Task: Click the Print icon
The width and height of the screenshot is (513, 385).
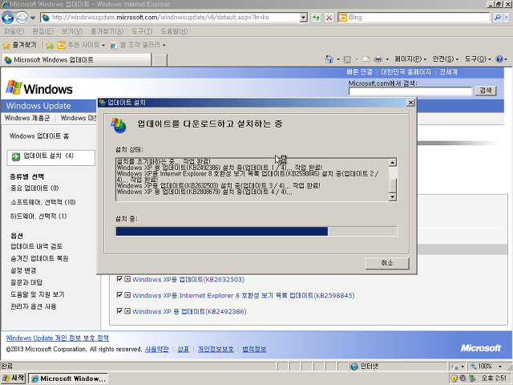Action: (x=378, y=59)
